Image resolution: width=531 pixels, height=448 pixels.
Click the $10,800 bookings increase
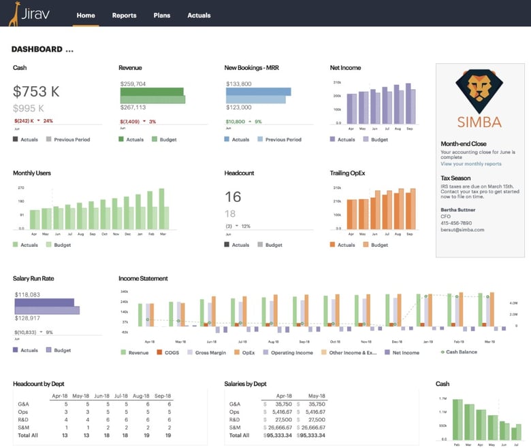[236, 122]
